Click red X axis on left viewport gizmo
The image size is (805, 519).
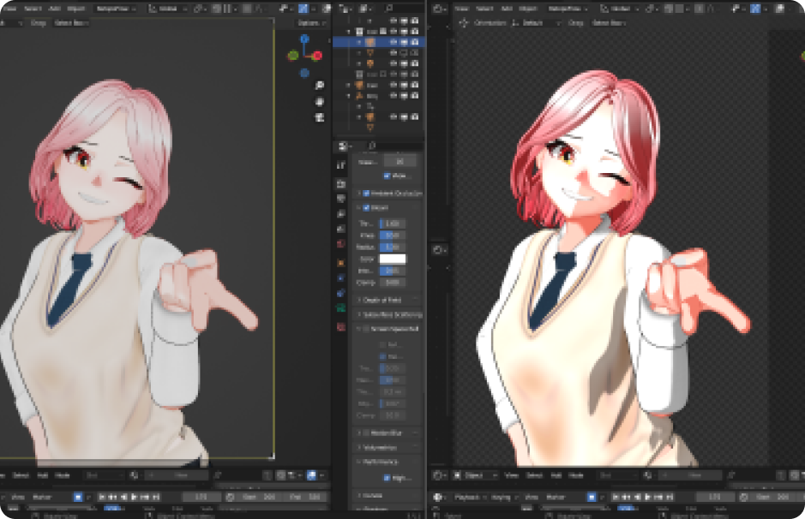coord(317,56)
